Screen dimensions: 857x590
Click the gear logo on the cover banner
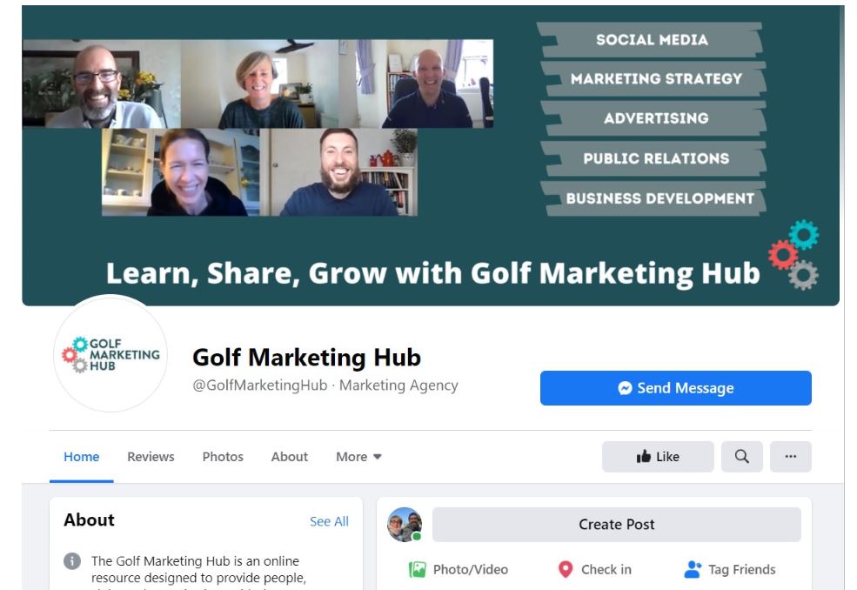(794, 254)
